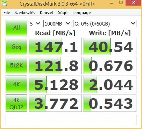The height and width of the screenshot is (129, 142).
Task: Maximize the CrystalDiskMark window
Action: (x=121, y=2)
